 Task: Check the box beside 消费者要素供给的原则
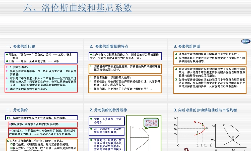(175, 54)
